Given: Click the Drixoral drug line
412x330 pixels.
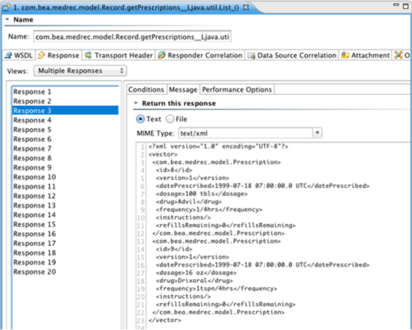Looking at the screenshot, I should [194, 281].
